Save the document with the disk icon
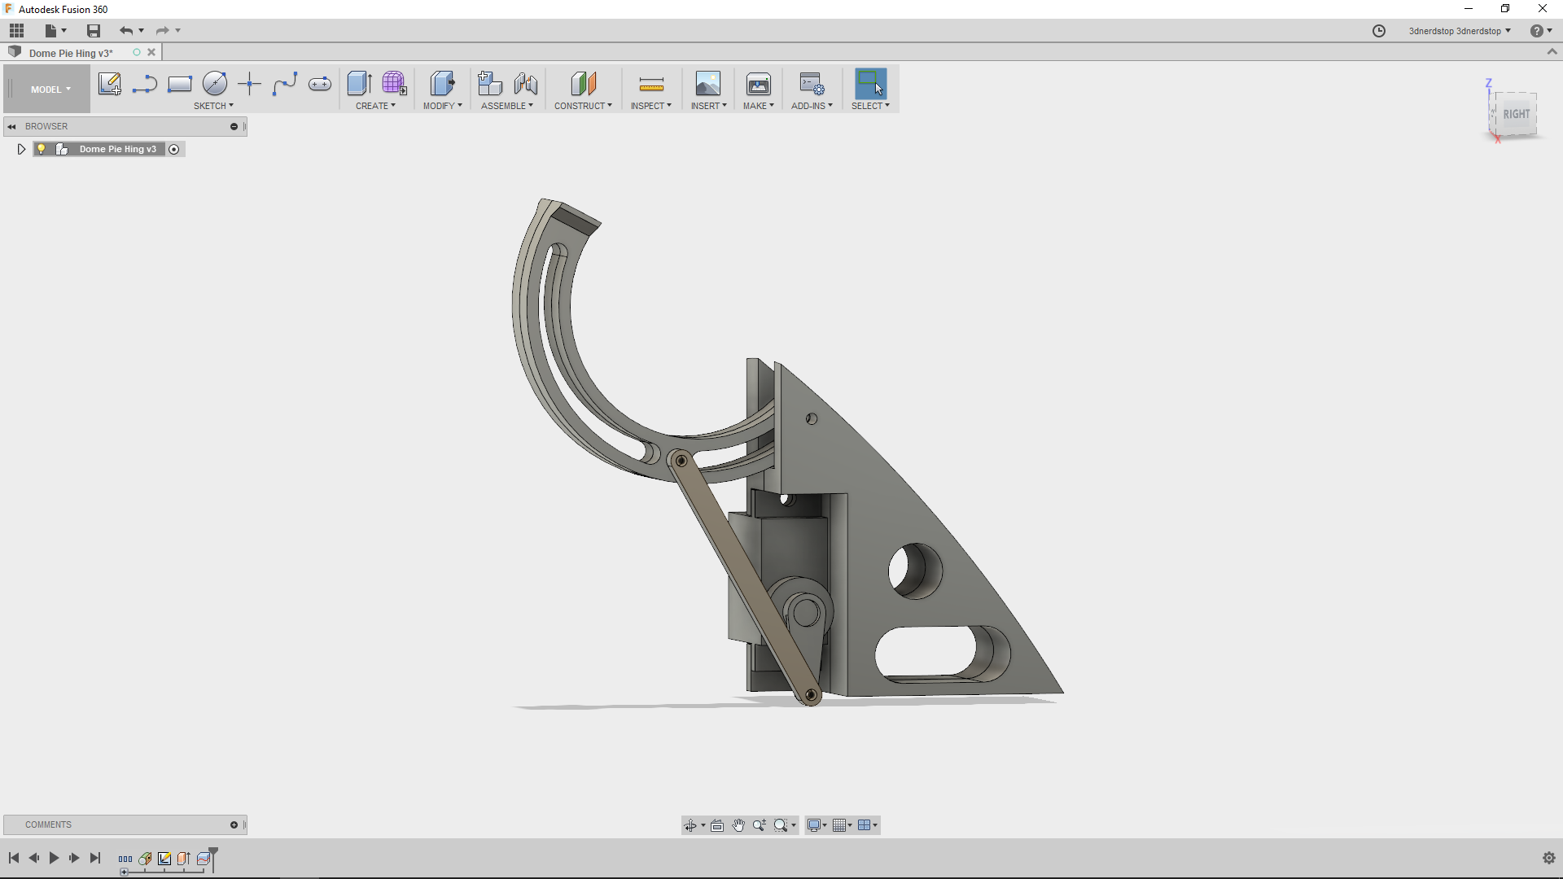Viewport: 1563px width, 879px height. [x=94, y=31]
